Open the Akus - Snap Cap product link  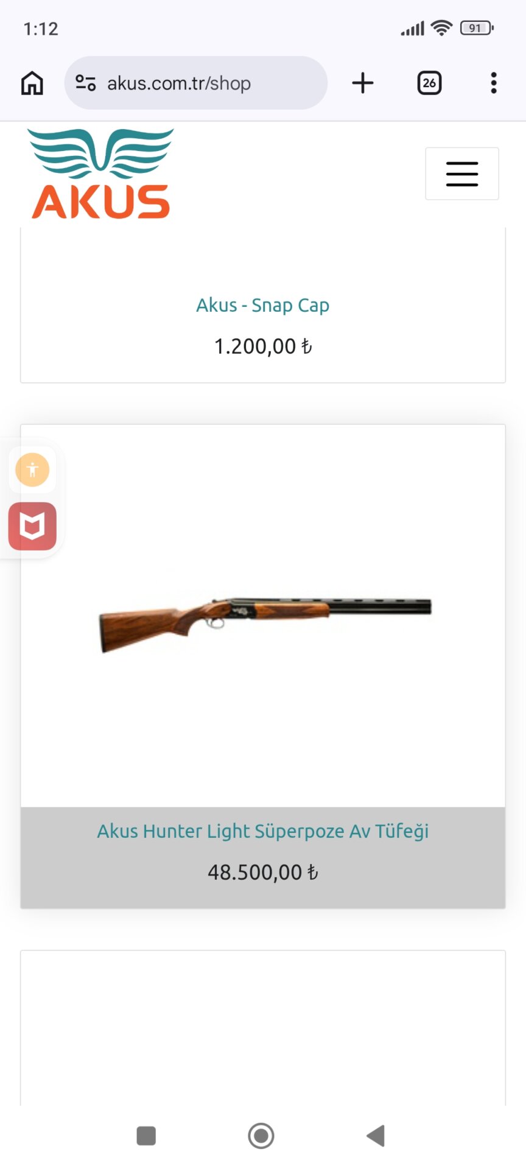pyautogui.click(x=262, y=305)
